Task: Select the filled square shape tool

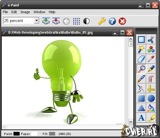Action: [141, 98]
